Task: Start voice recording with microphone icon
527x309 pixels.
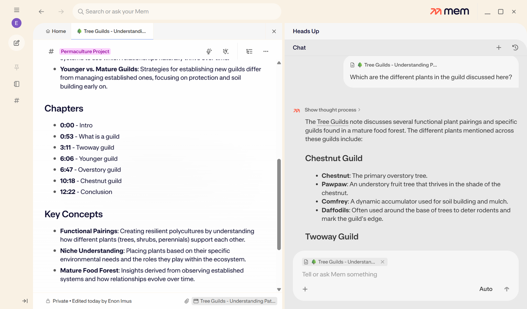Action: pos(209,52)
